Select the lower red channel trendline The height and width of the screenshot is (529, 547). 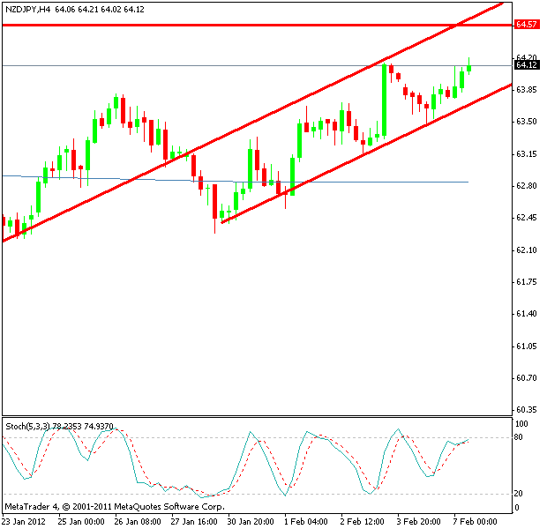tap(366, 153)
